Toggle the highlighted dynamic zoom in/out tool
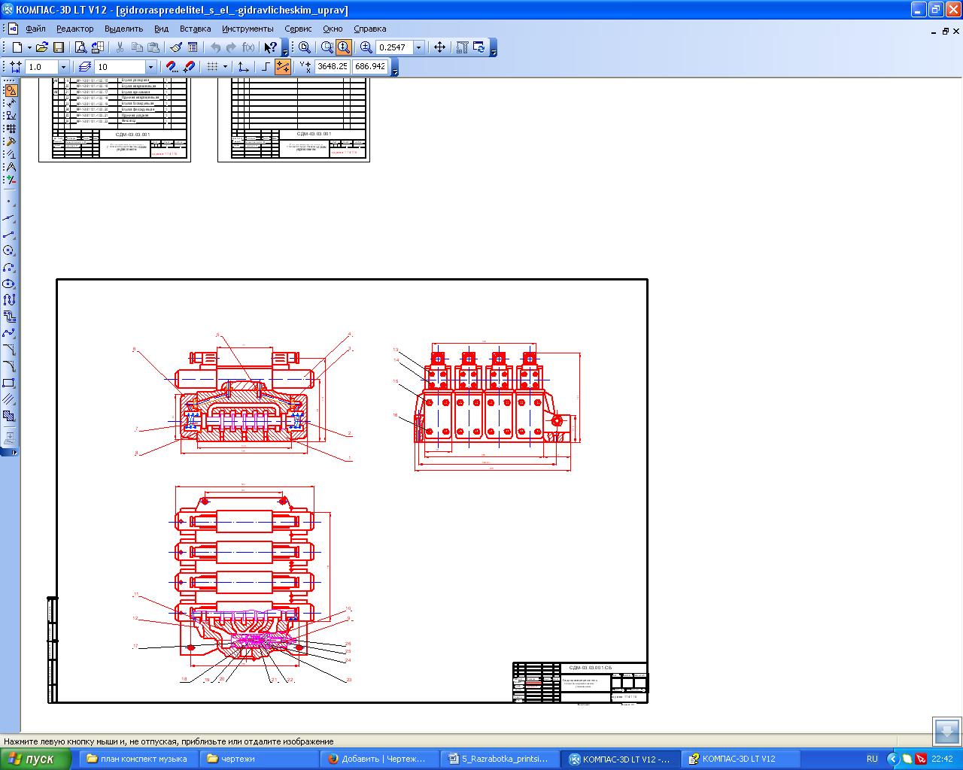The image size is (963, 770). point(344,47)
